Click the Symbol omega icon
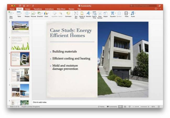The width and height of the screenshot is (170, 118). coord(119,13)
